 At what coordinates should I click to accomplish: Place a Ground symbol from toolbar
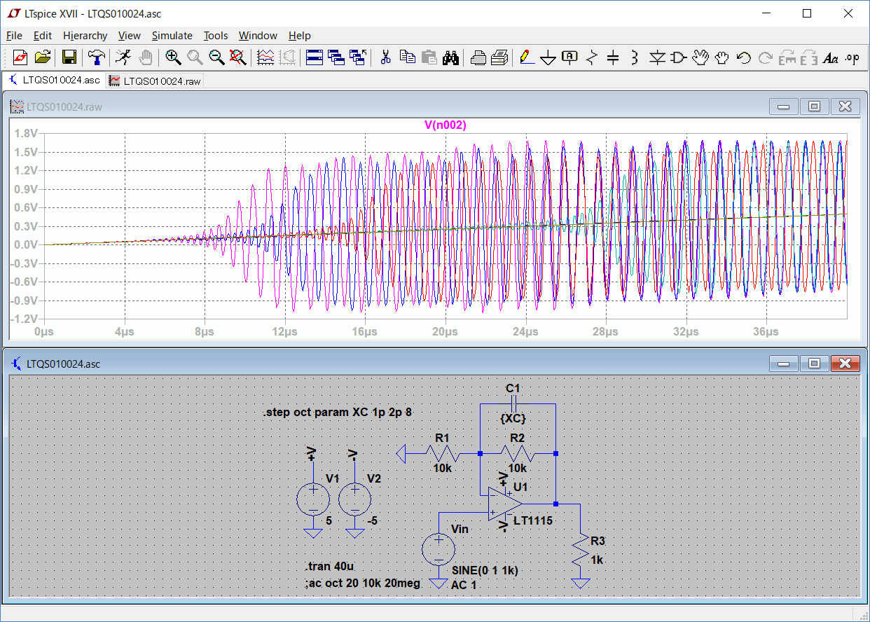[x=548, y=59]
